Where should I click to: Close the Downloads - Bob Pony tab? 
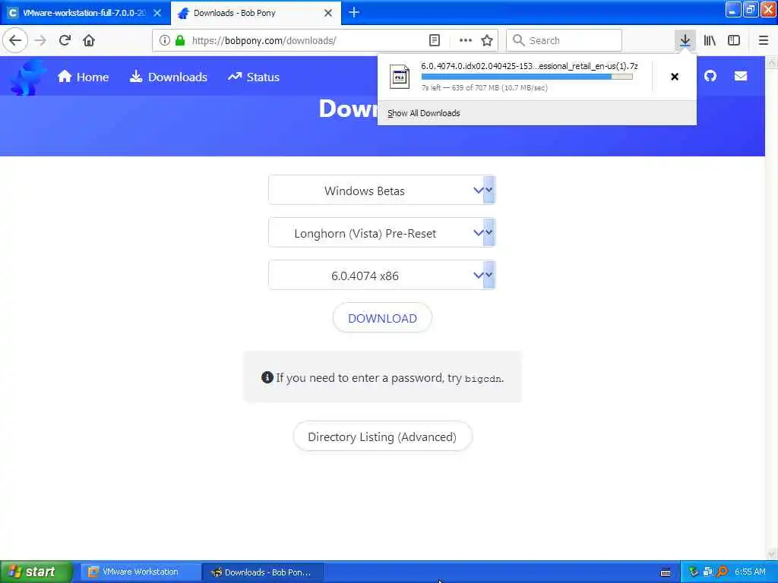click(328, 13)
